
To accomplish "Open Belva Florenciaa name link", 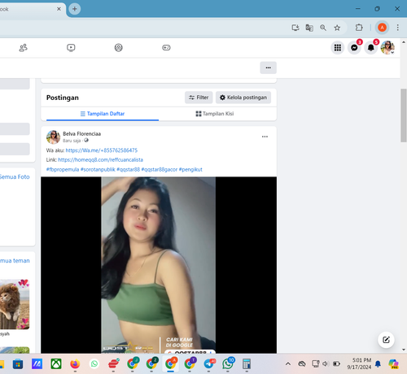I will click(x=81, y=134).
